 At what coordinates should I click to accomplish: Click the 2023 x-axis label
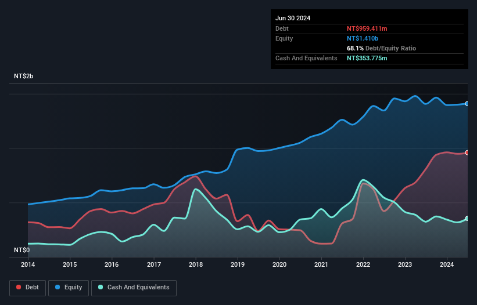coord(405,264)
